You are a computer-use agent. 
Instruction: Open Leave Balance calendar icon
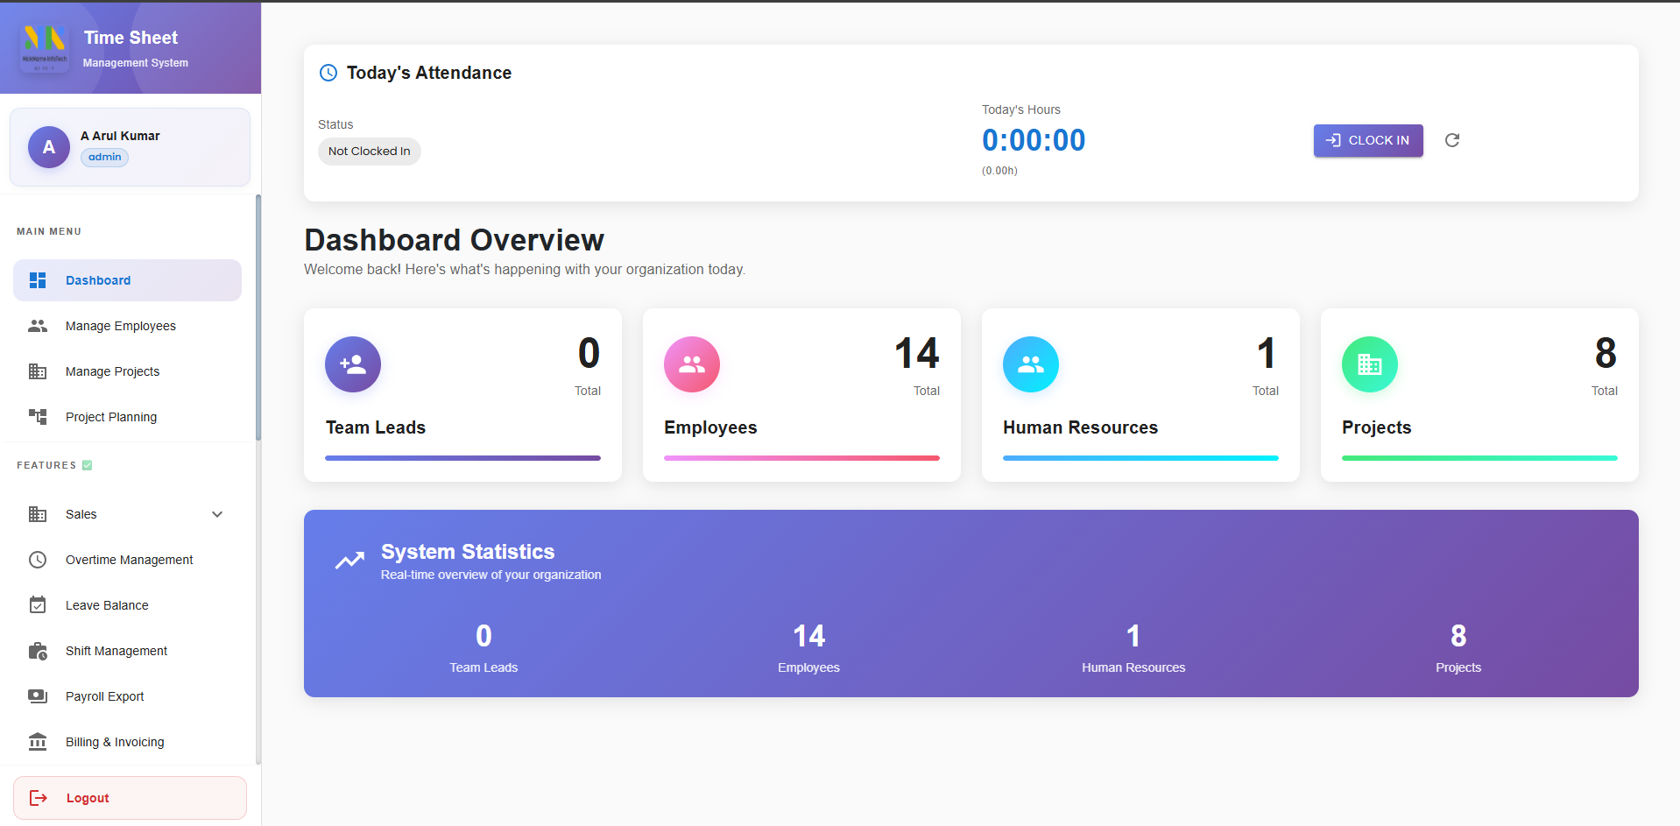pos(38,604)
